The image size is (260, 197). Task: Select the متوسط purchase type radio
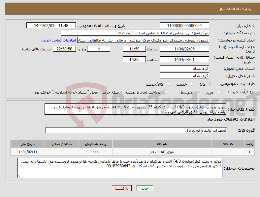tap(197, 92)
